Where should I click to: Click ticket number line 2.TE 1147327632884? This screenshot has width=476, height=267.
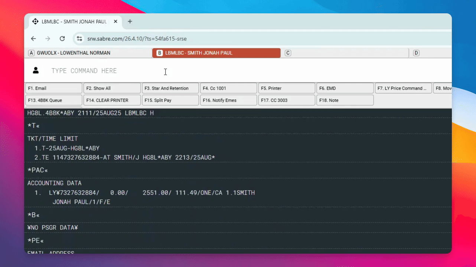click(125, 158)
